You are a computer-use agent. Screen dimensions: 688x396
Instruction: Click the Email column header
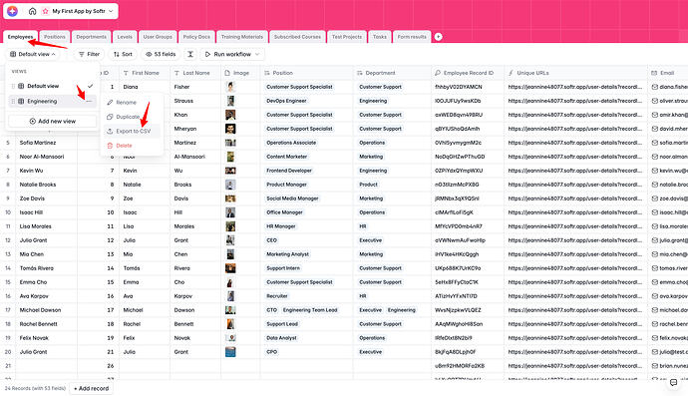(x=667, y=73)
